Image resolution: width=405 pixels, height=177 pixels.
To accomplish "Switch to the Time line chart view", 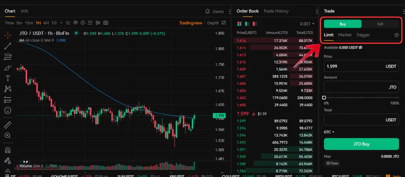I will pyautogui.click(x=9, y=23).
